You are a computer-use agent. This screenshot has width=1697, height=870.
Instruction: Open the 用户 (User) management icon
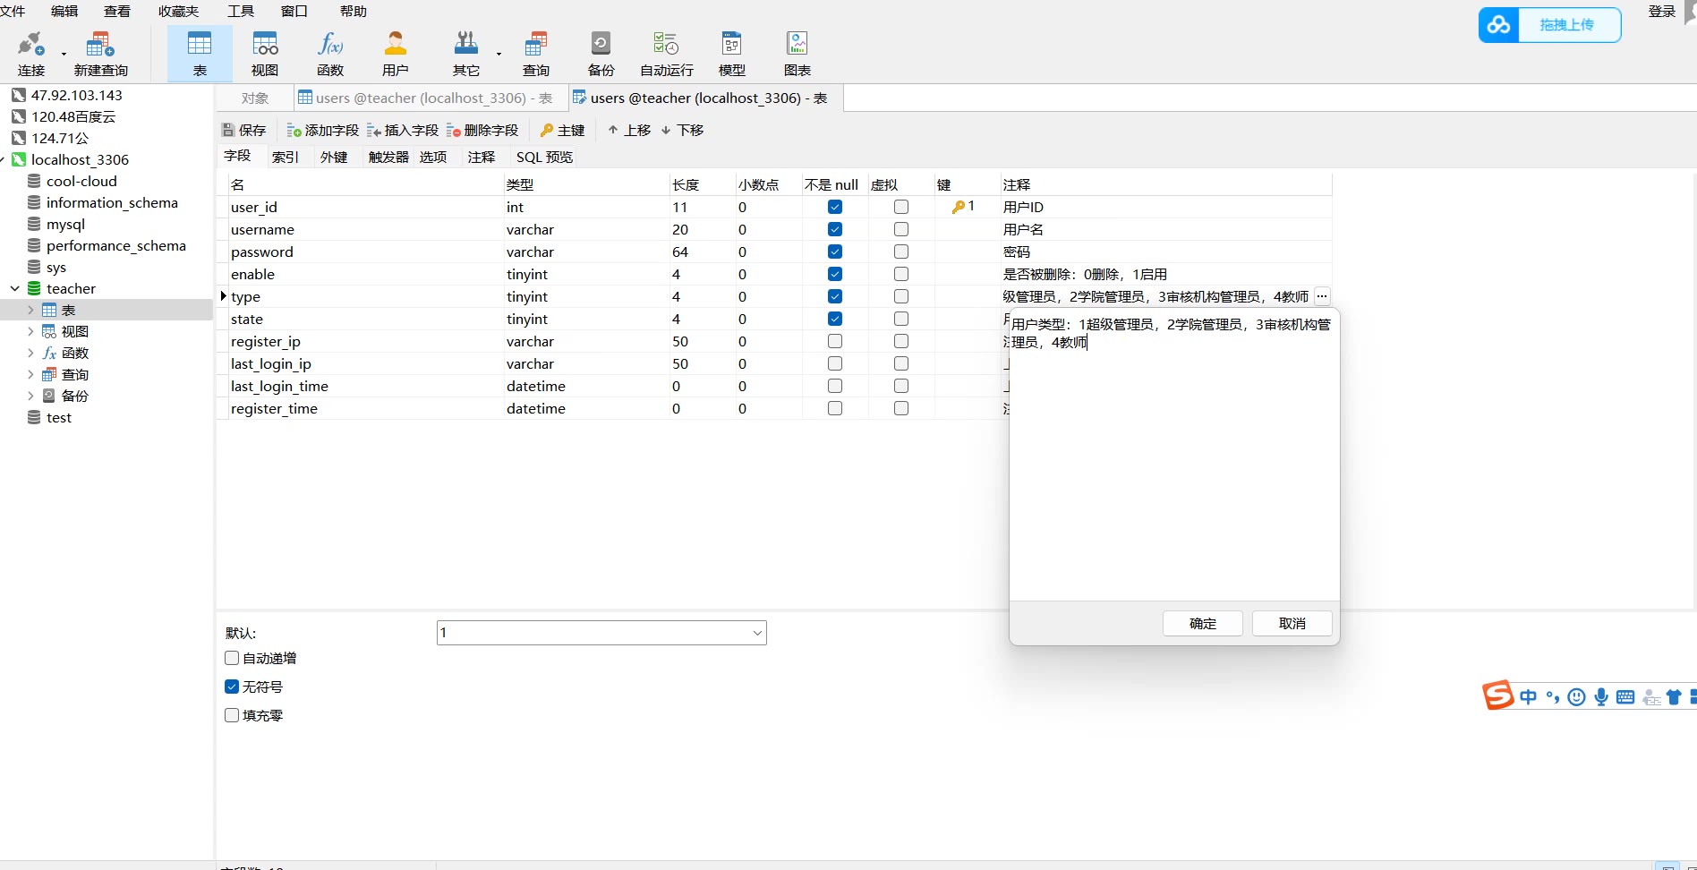coord(395,54)
